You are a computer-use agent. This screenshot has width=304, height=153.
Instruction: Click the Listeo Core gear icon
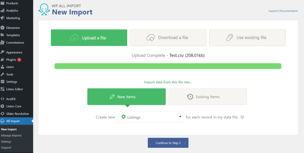pyautogui.click(x=3, y=106)
